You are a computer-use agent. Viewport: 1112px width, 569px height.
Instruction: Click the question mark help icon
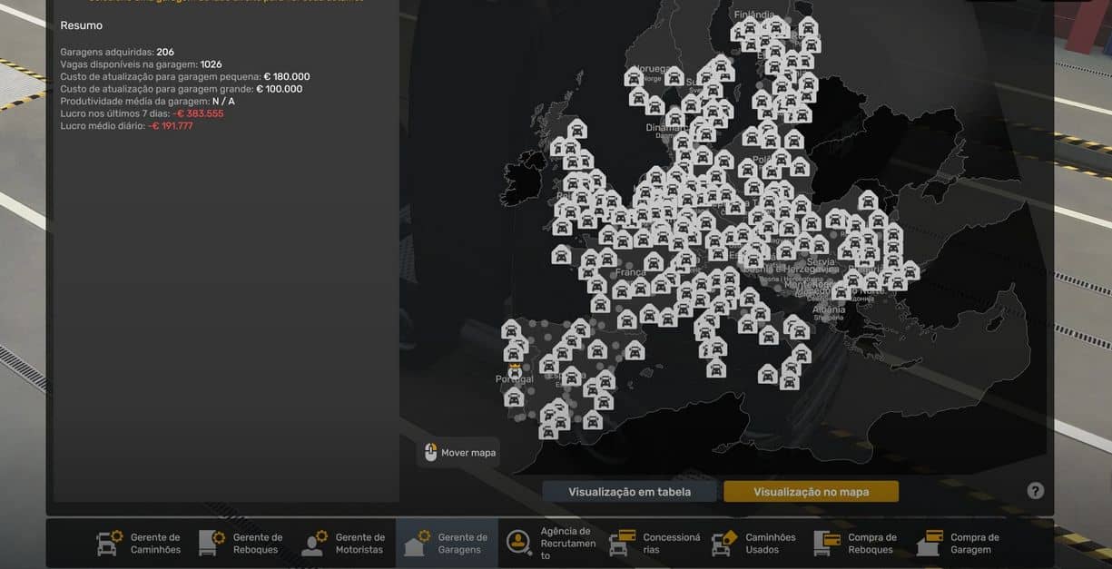[x=1036, y=491]
